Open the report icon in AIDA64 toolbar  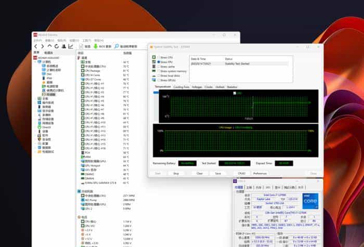click(81, 46)
